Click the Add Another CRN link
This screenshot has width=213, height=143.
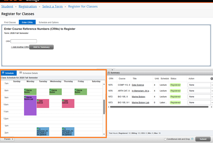(x=20, y=47)
